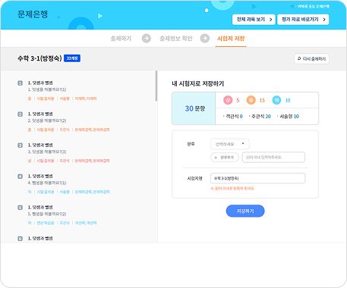The height and width of the screenshot is (288, 347).
Task: Select question 3 subtitle 덧셈을 해볼까요?(3)
Action: tap(47, 152)
